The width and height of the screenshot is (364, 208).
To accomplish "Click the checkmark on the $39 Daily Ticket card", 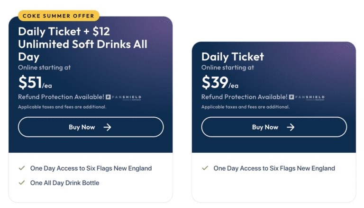I will click(x=205, y=168).
